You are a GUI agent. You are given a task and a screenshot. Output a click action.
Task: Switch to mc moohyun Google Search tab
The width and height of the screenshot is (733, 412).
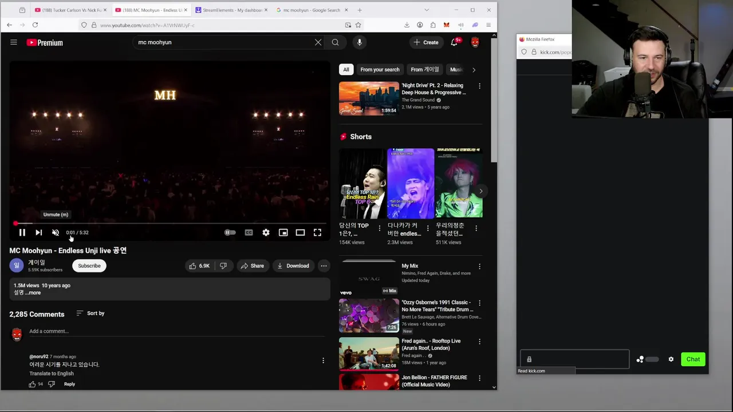(311, 10)
